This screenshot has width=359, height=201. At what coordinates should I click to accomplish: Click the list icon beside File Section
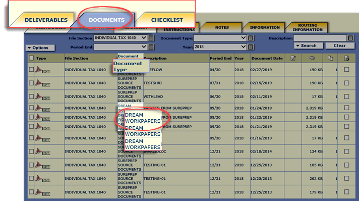point(151,38)
